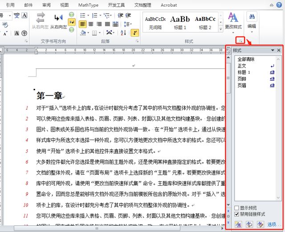
Task: Switch to the 邮件 tab
Action: [x=28, y=5]
